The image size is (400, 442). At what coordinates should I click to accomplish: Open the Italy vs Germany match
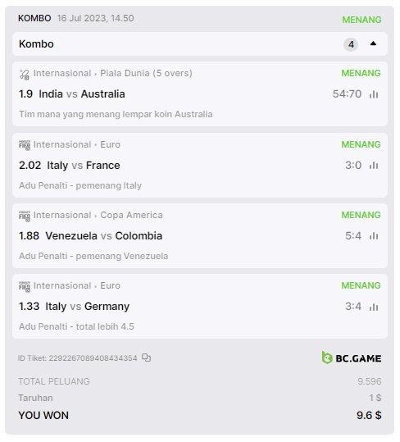tap(88, 307)
